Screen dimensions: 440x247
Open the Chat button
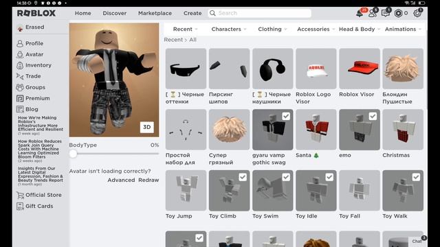click(418, 241)
